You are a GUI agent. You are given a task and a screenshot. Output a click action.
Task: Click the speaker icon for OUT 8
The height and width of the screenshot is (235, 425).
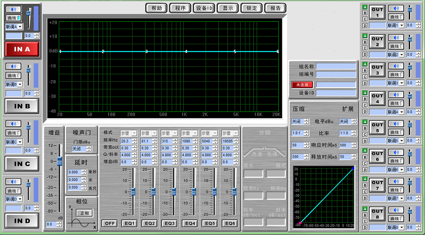pyautogui.click(x=396, y=210)
